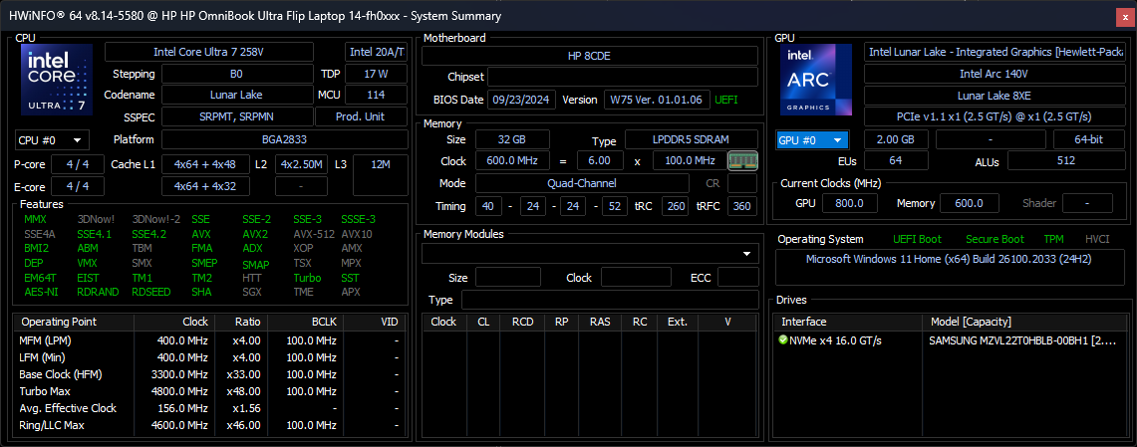Click the Lunar Lake 8XE field
The image size is (1137, 447).
[995, 96]
